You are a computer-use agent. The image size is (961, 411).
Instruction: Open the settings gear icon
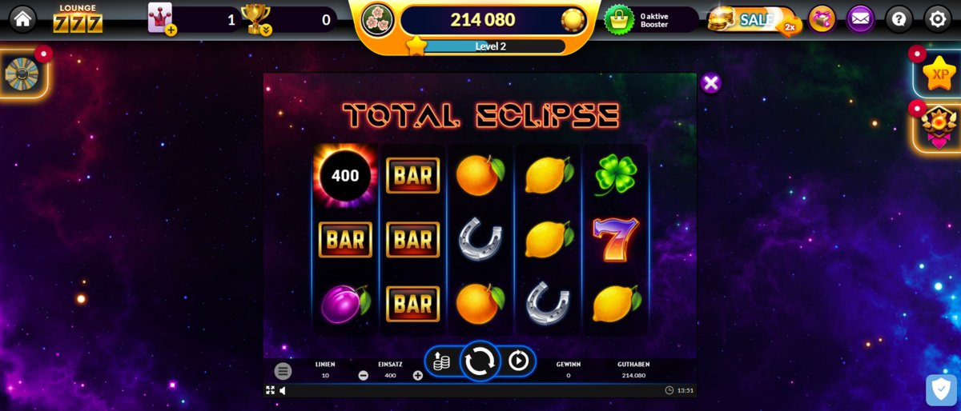pos(938,18)
